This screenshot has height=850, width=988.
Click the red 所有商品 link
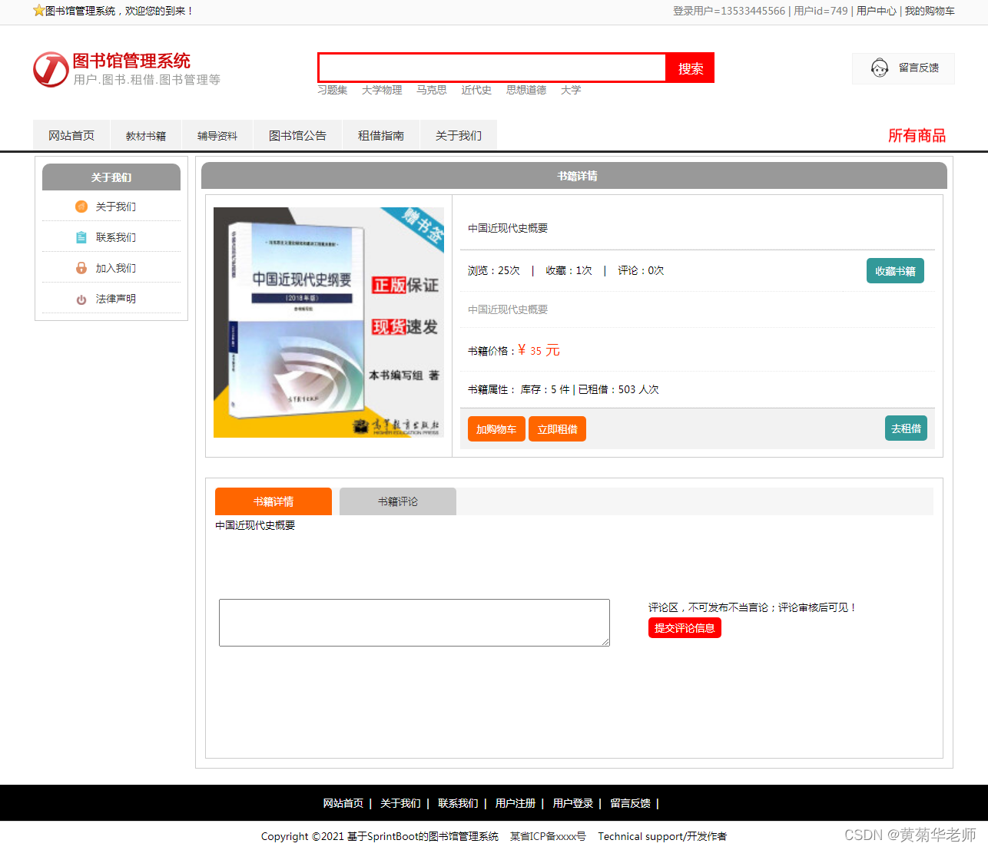pos(917,135)
